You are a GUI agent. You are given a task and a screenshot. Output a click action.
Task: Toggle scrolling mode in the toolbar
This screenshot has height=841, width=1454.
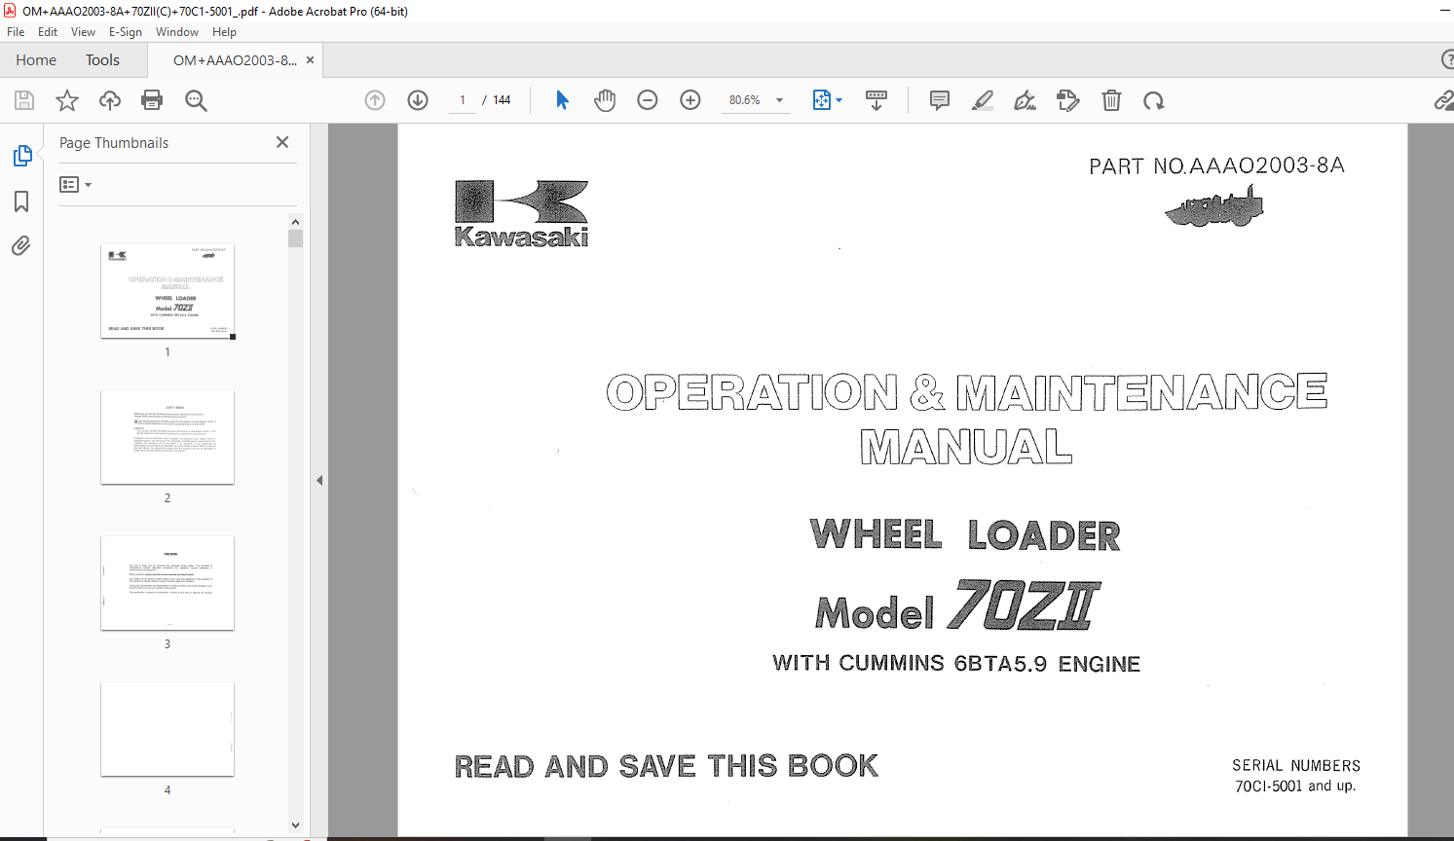tap(876, 100)
